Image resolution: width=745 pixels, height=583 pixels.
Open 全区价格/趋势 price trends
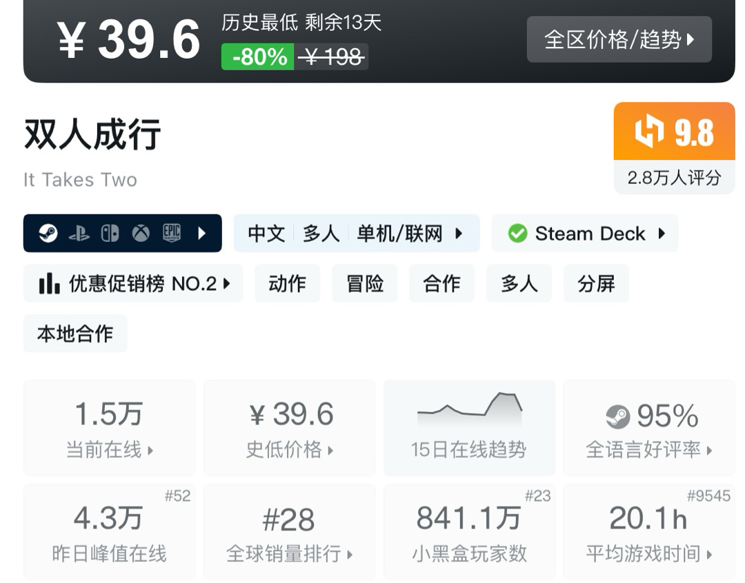(x=619, y=39)
